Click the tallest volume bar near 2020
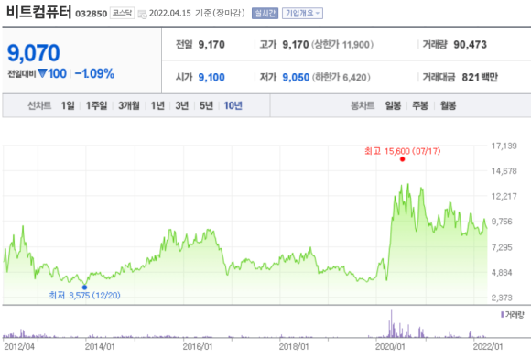Image resolution: width=531 pixels, height=358 pixels. pos(392,324)
